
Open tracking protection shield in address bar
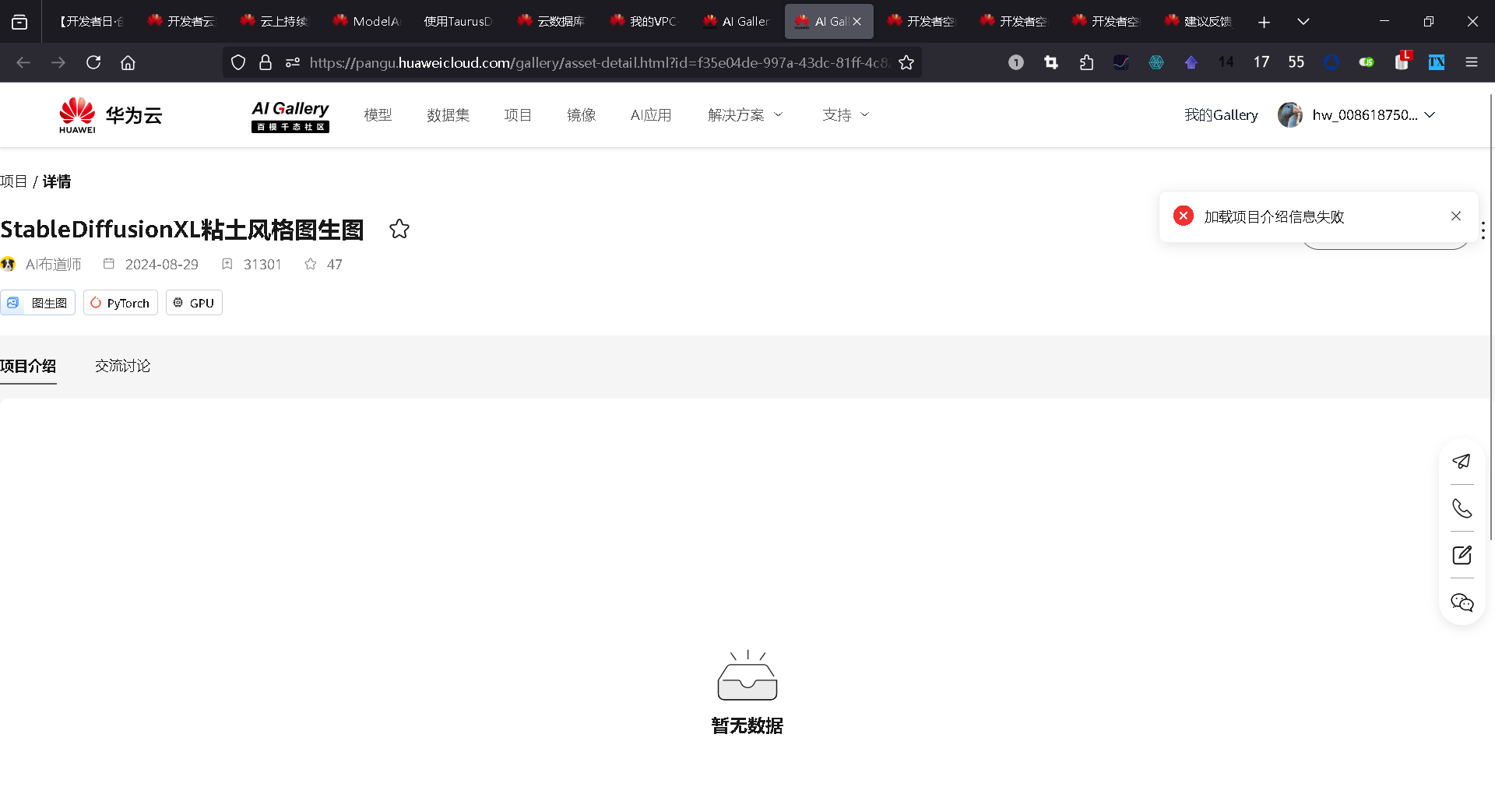[x=238, y=62]
